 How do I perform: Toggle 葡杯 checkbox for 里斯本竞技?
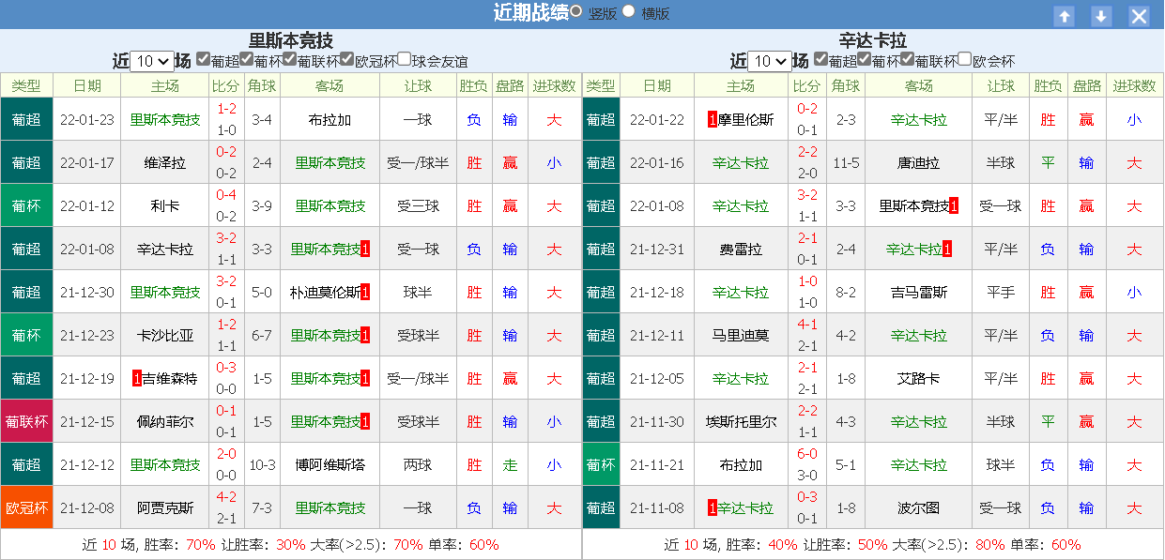[x=247, y=58]
